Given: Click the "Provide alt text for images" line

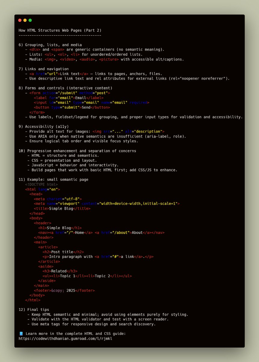Looking at the screenshot, I should pos(95,131).
